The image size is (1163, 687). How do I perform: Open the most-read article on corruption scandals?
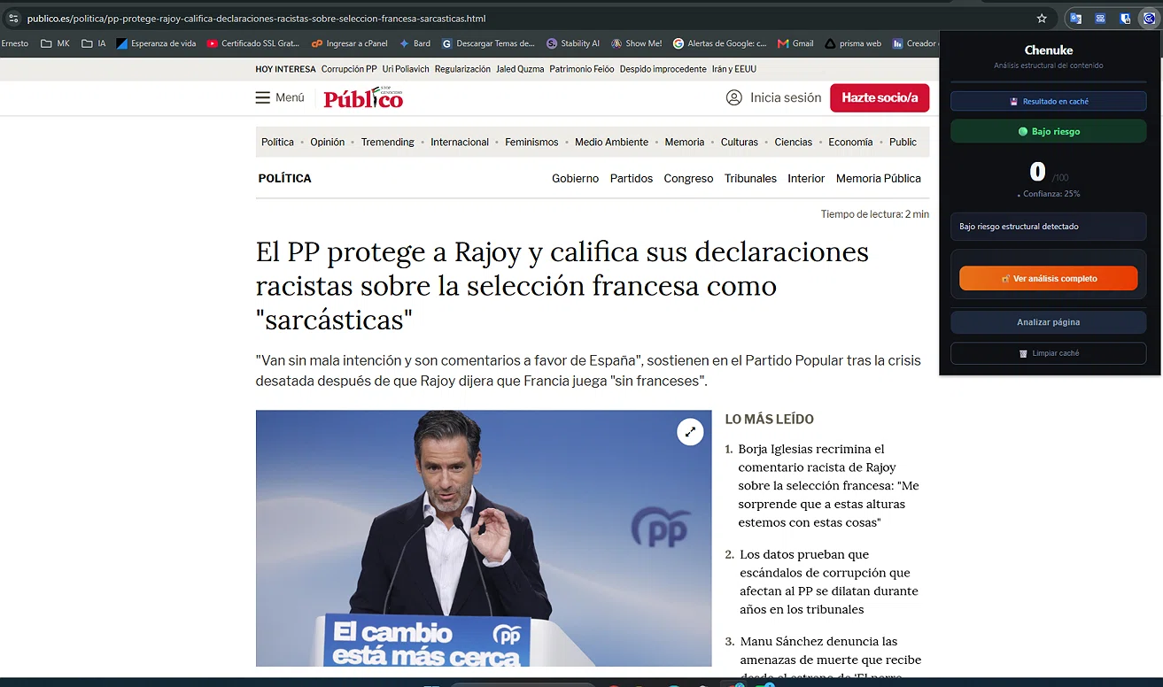pyautogui.click(x=829, y=582)
